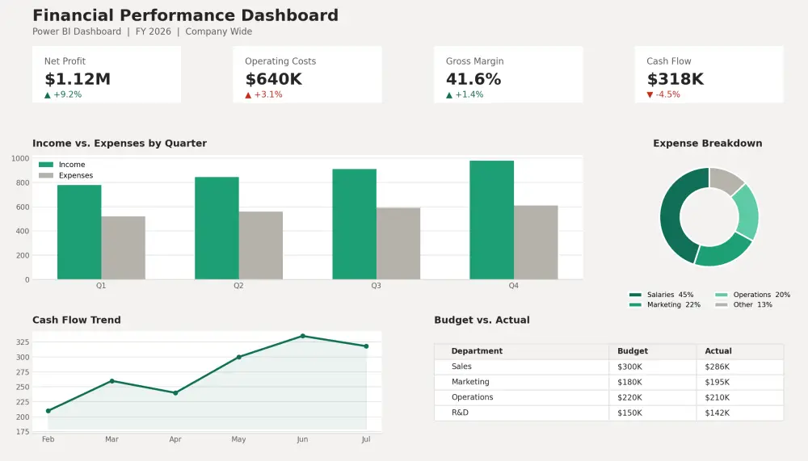Select the Operations row in Budget vs. Actual table
Image resolution: width=808 pixels, height=461 pixels.
(x=609, y=398)
